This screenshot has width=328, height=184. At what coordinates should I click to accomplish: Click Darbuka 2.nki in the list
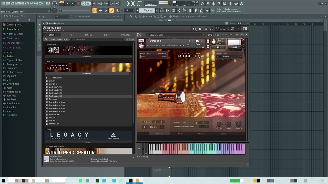click(55, 90)
